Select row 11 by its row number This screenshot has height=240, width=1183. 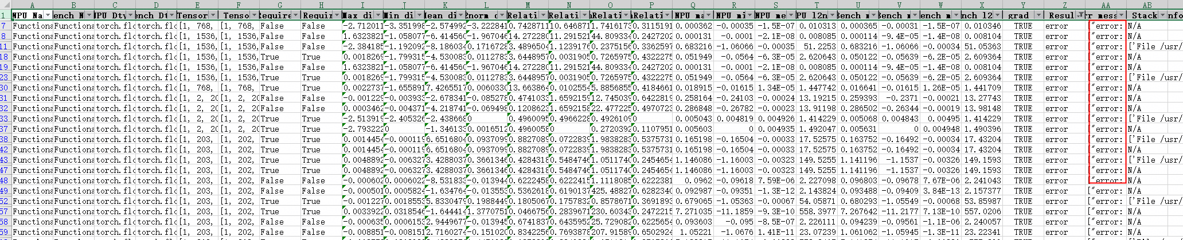pyautogui.click(x=6, y=46)
